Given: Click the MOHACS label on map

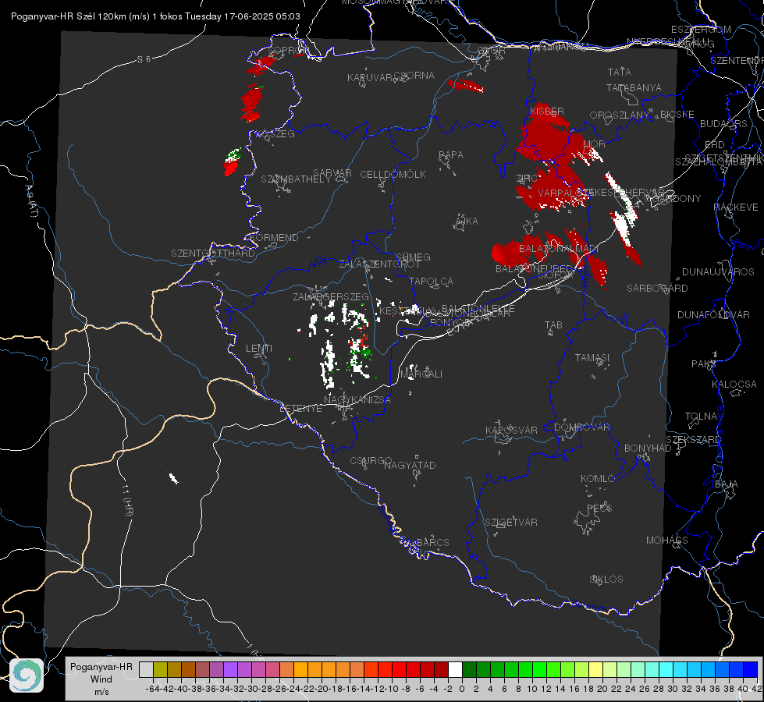Looking at the screenshot, I should click(x=666, y=541).
